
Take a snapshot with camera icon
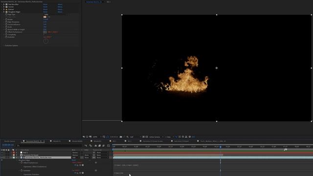[121, 137]
